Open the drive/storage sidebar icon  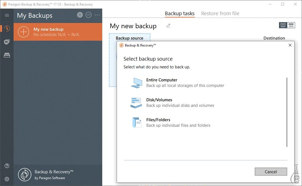pyautogui.click(x=7, y=55)
